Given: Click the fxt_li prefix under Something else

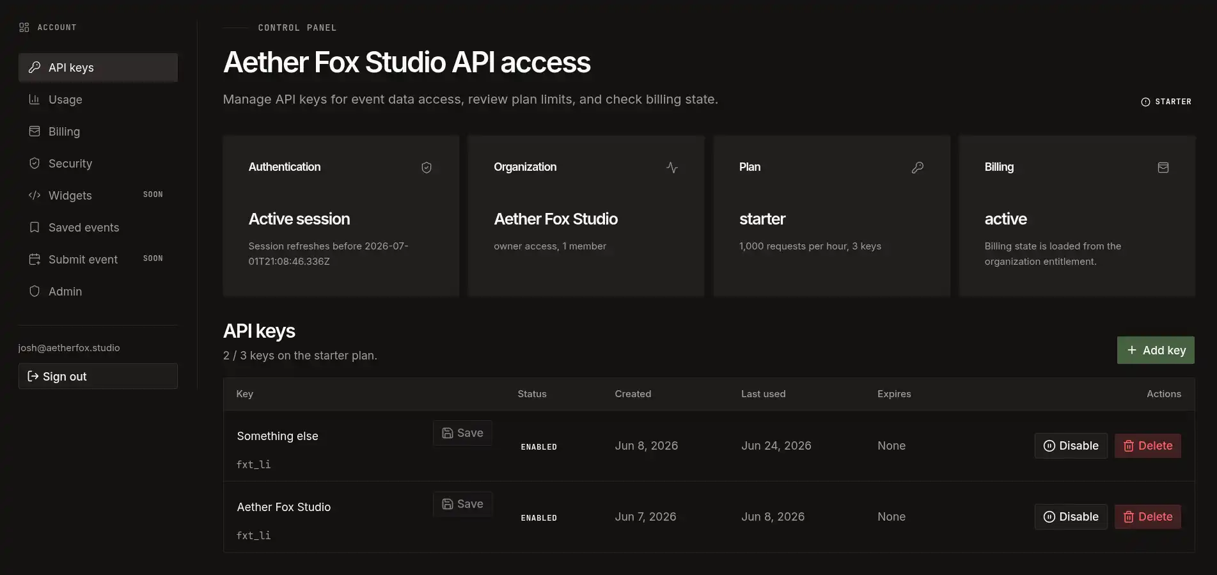Looking at the screenshot, I should (x=254, y=465).
